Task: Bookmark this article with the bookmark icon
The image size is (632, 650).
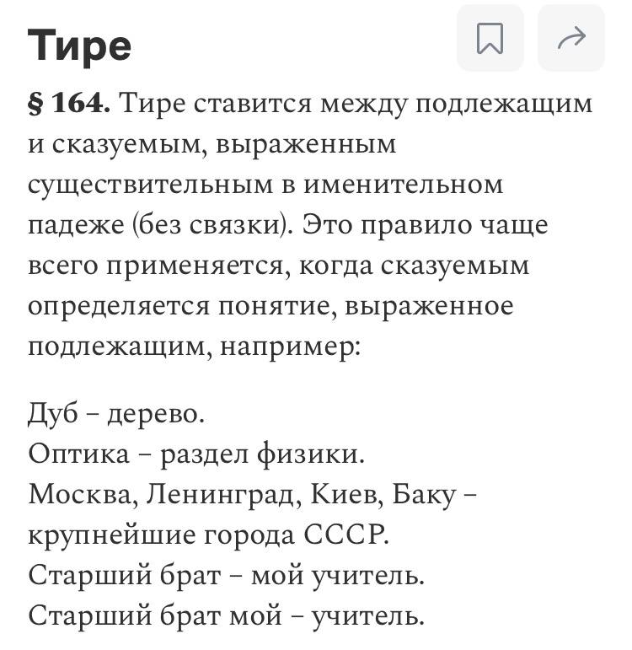Action: pos(490,38)
